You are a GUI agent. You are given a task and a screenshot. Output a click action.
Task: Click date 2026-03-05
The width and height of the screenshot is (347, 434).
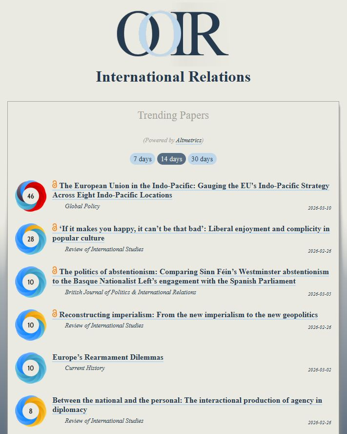coord(320,294)
